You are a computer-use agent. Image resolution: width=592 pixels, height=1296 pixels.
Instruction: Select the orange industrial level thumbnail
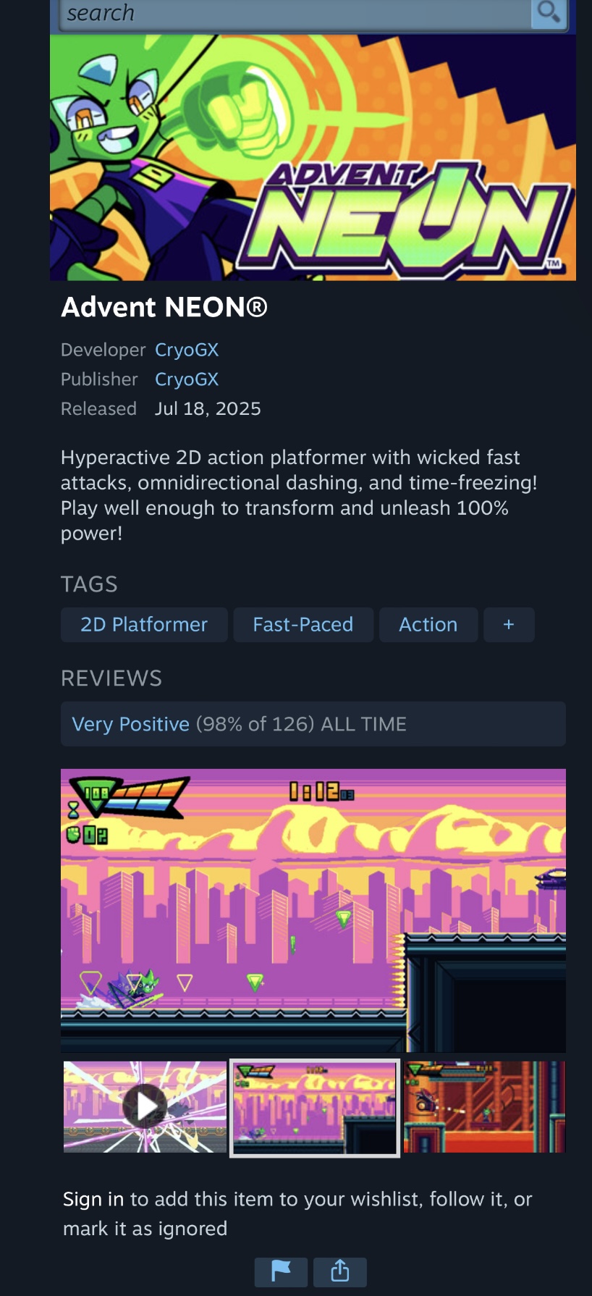pyautogui.click(x=484, y=1107)
